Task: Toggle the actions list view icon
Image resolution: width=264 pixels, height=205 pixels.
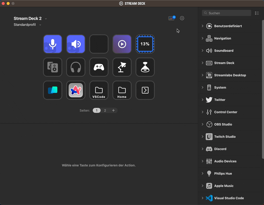Action: click(257, 13)
